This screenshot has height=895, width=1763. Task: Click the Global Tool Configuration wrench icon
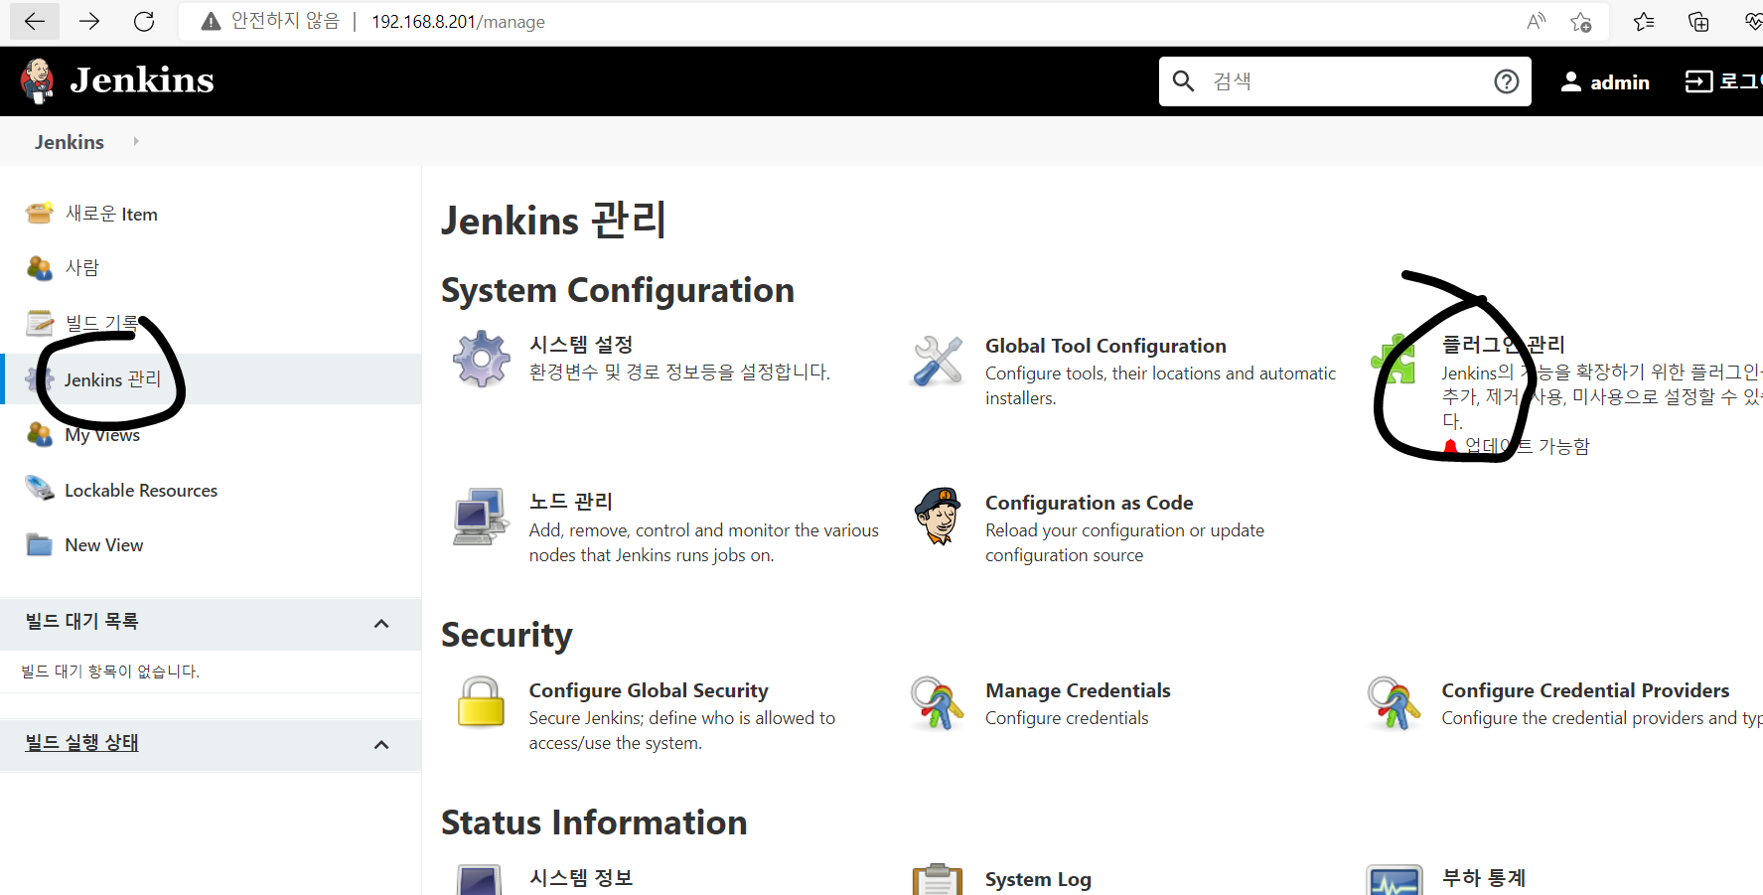click(938, 360)
